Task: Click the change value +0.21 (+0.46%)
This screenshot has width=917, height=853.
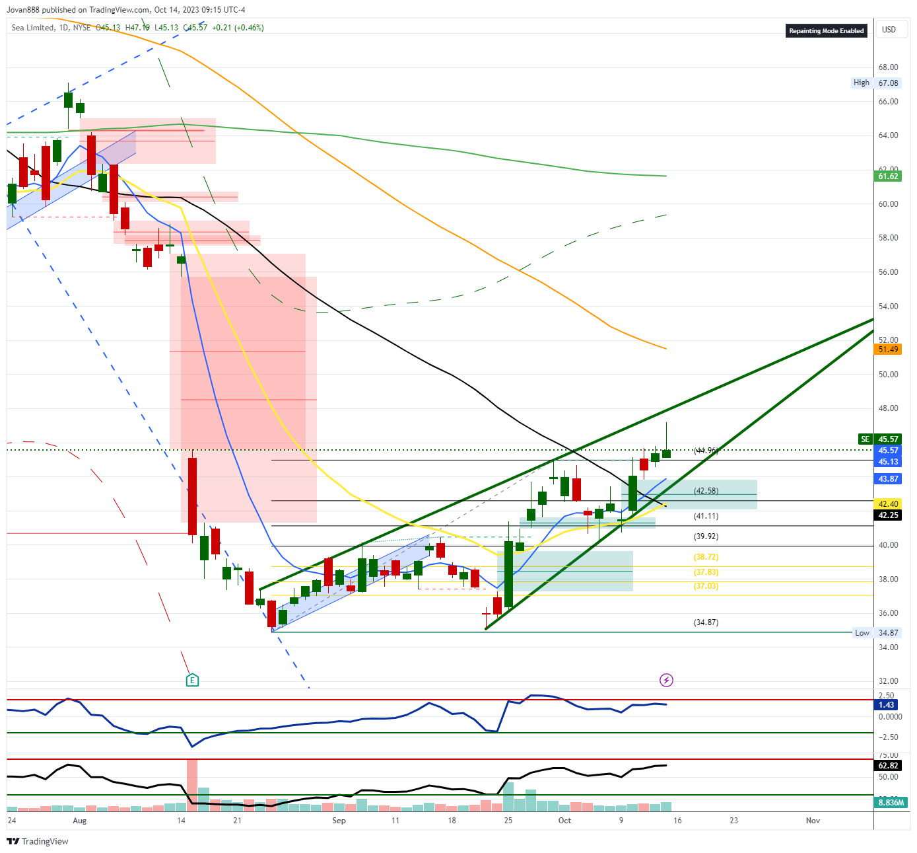Action: click(238, 28)
